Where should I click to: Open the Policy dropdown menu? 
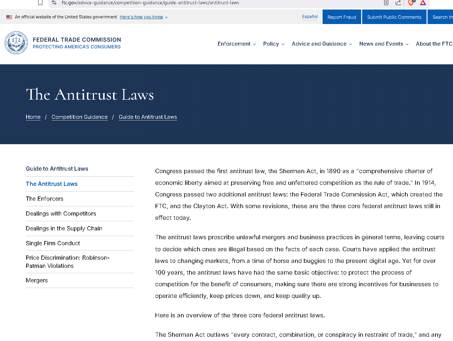(x=274, y=44)
